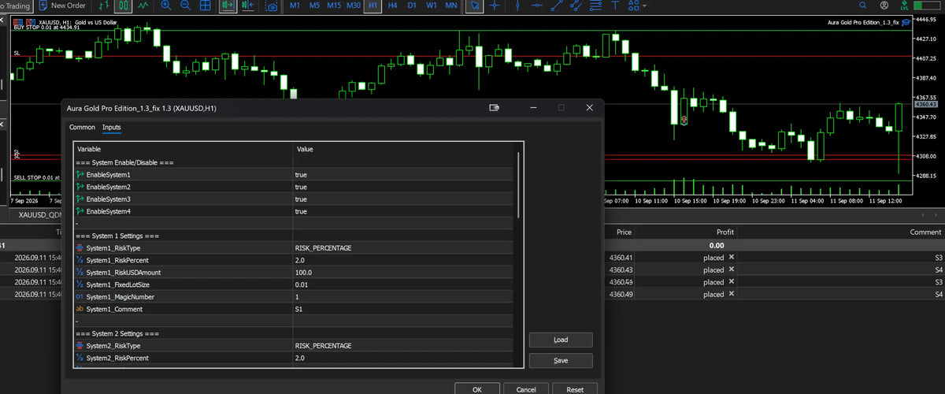
Task: Click the Reset button
Action: pyautogui.click(x=575, y=389)
